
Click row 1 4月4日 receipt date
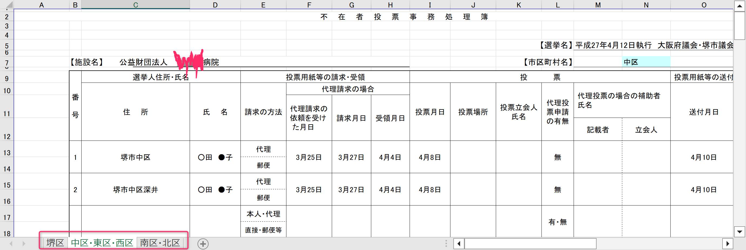click(390, 157)
